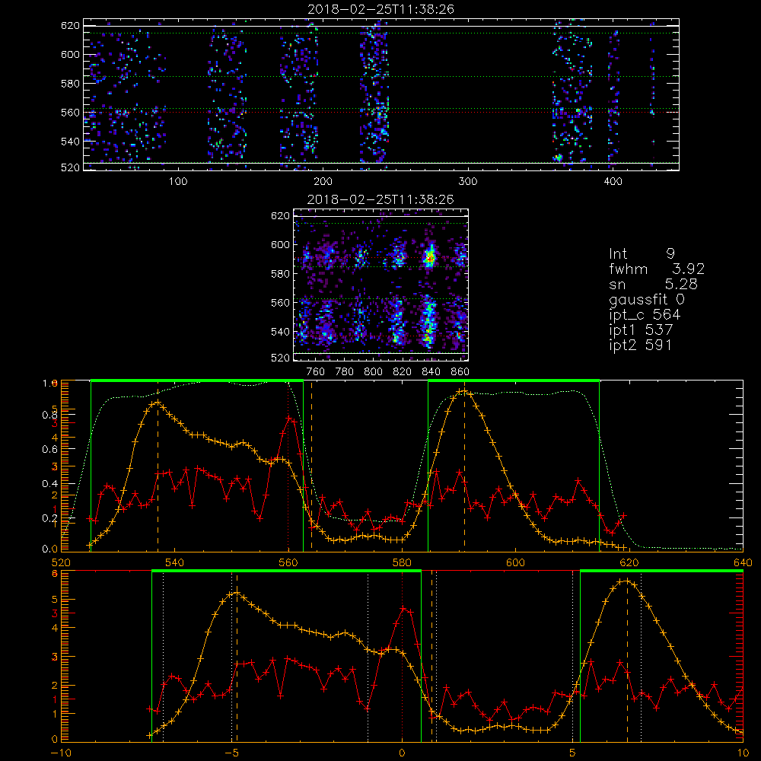
Task: Click x-axis label 0 on bottom plot
Action: 402,753
